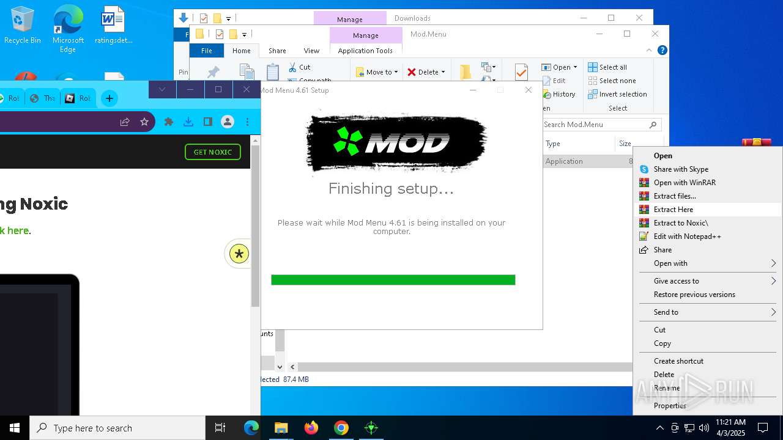Open File tab in Explorer
783x440 pixels.
point(207,51)
